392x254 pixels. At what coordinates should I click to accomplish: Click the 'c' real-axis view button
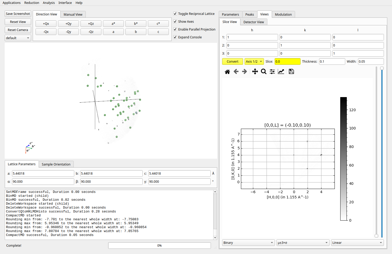158,32
